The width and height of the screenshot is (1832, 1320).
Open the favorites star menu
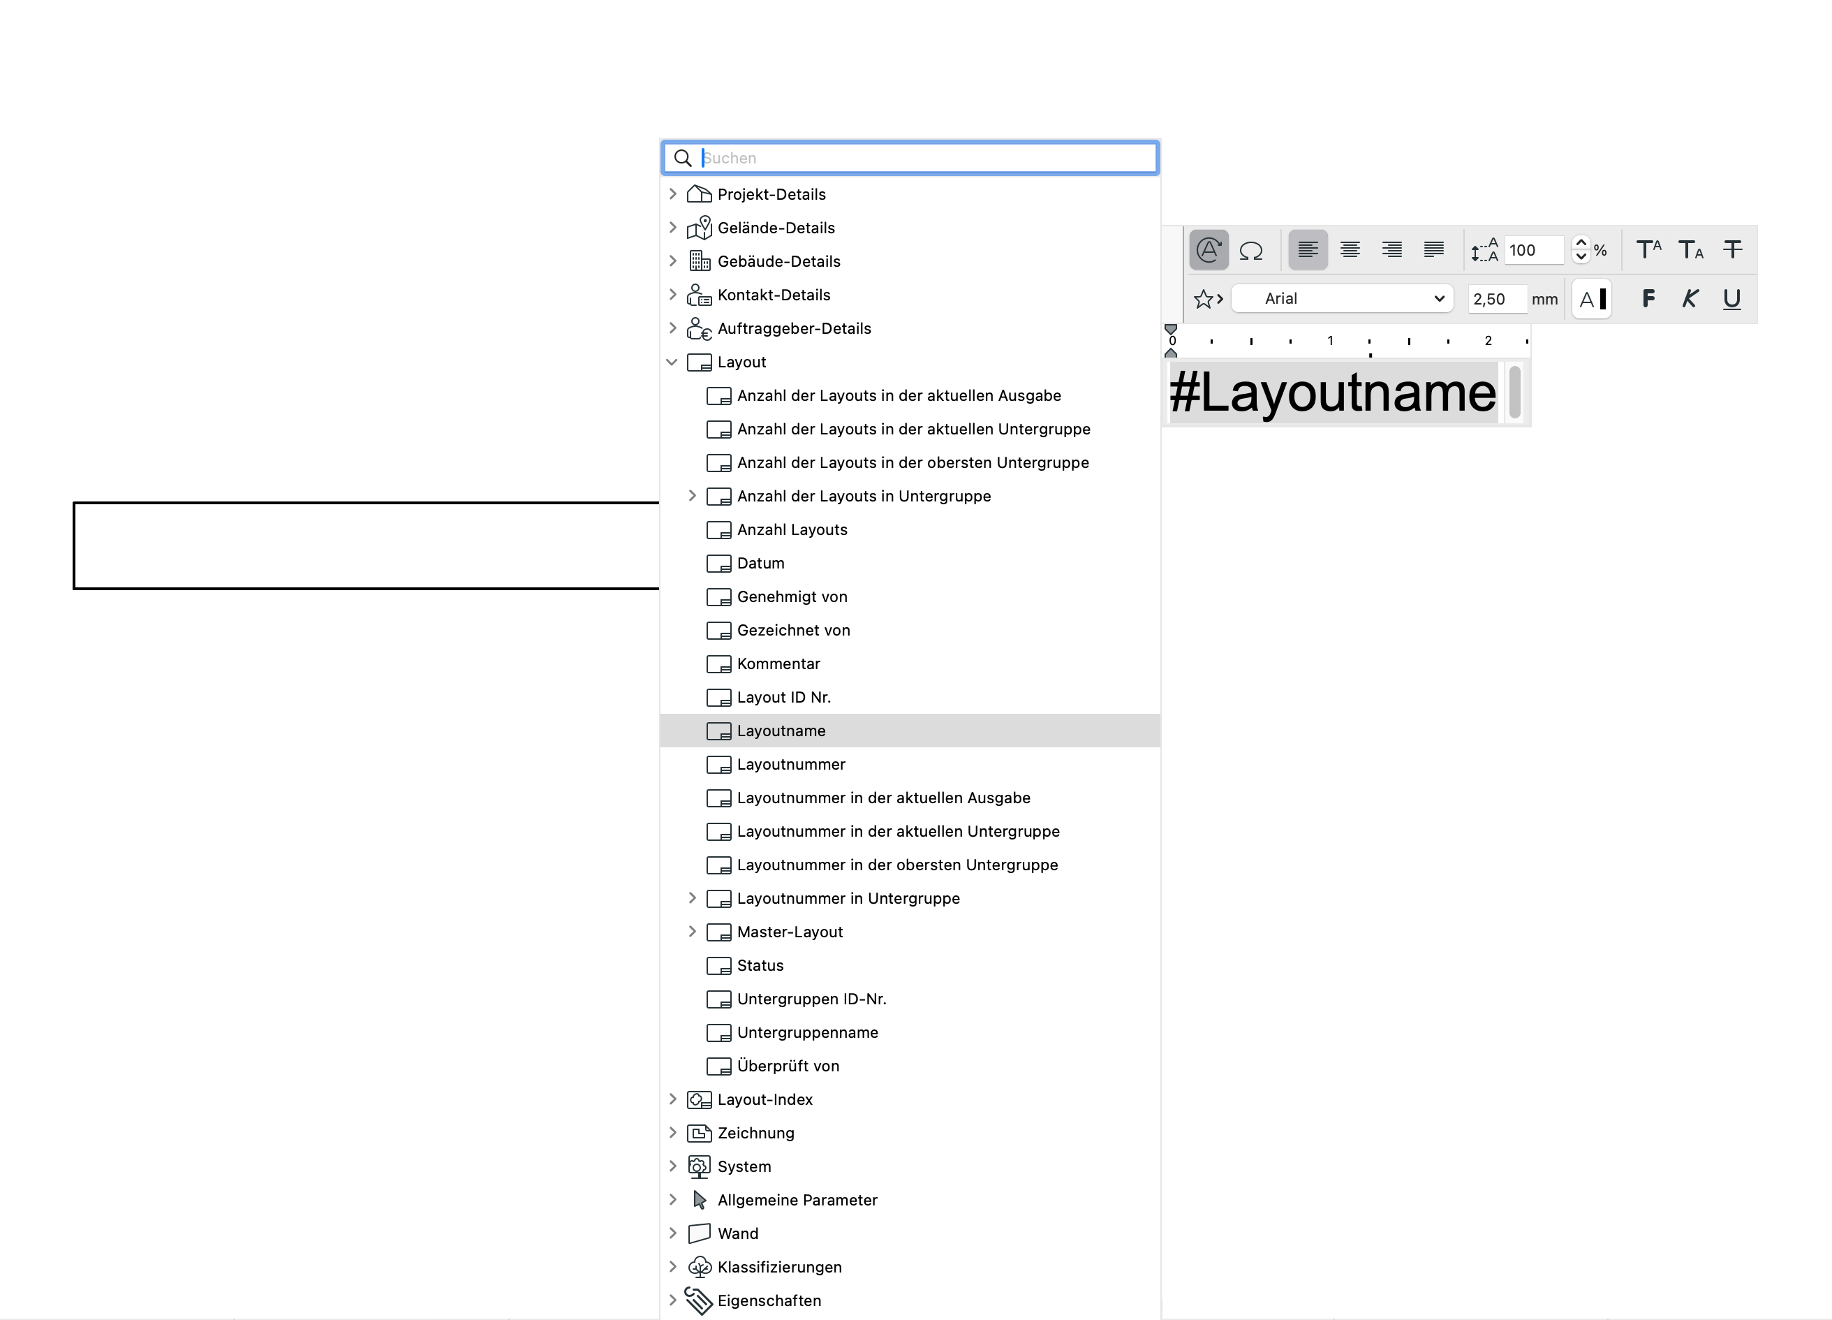(x=1209, y=299)
